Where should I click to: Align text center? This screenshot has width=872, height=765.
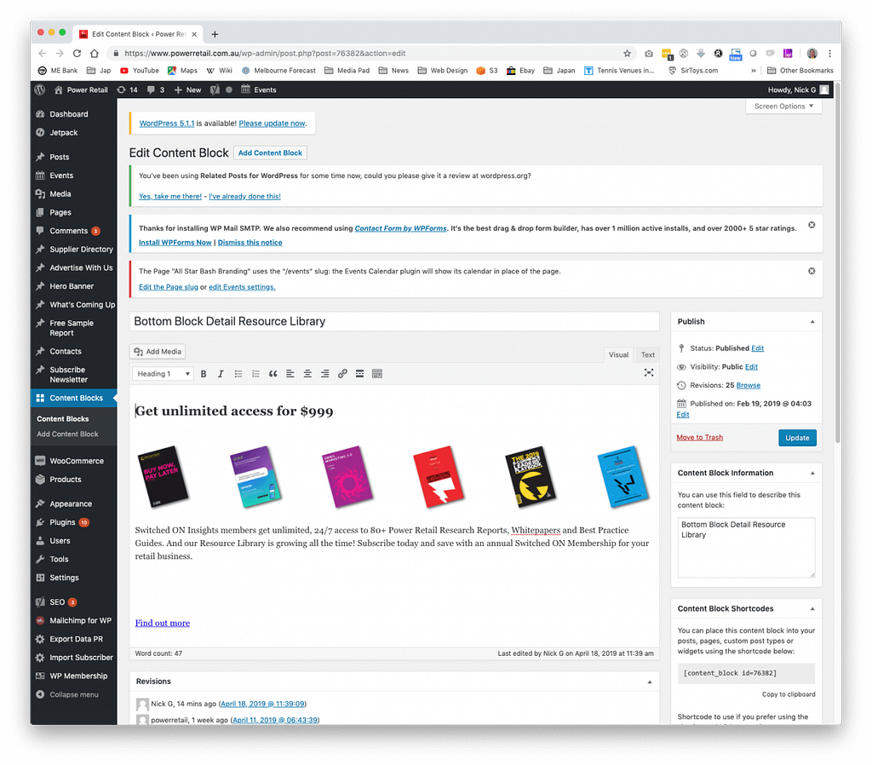click(307, 374)
